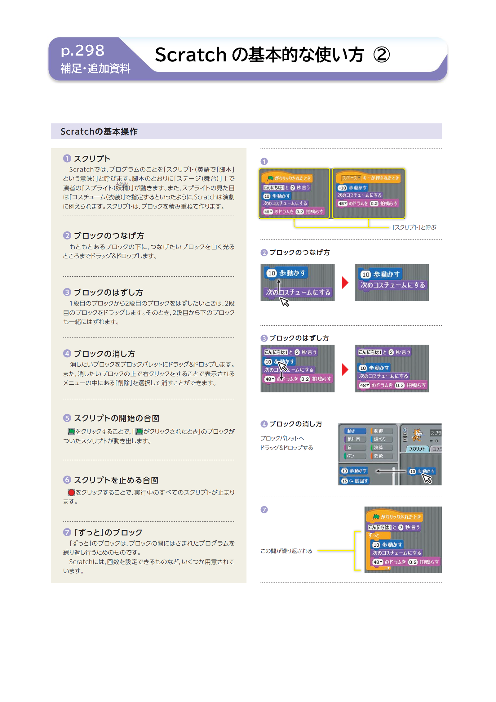Click the -10 steps field in figure 1
The image size is (496, 702).
(342, 188)
